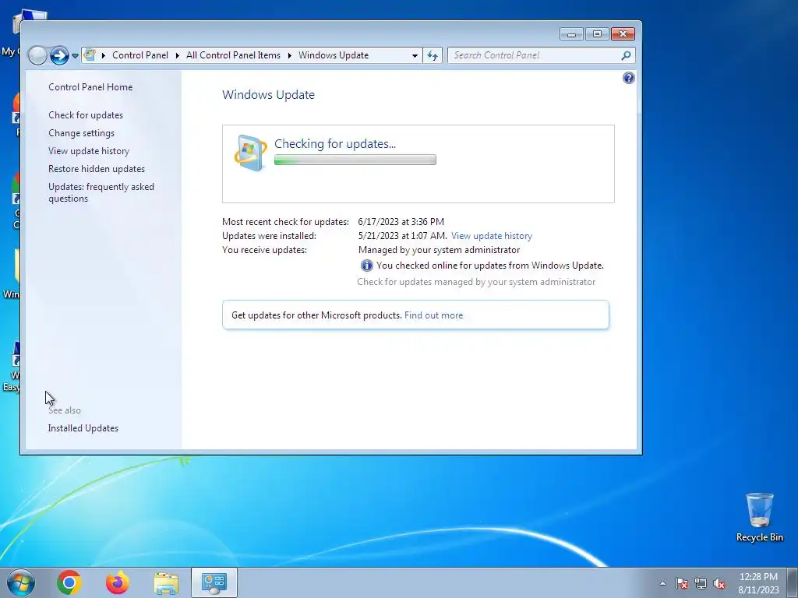Launch Firefox from taskbar
This screenshot has width=798, height=598.
(118, 582)
